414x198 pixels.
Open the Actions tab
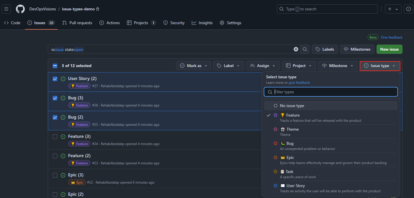(109, 23)
